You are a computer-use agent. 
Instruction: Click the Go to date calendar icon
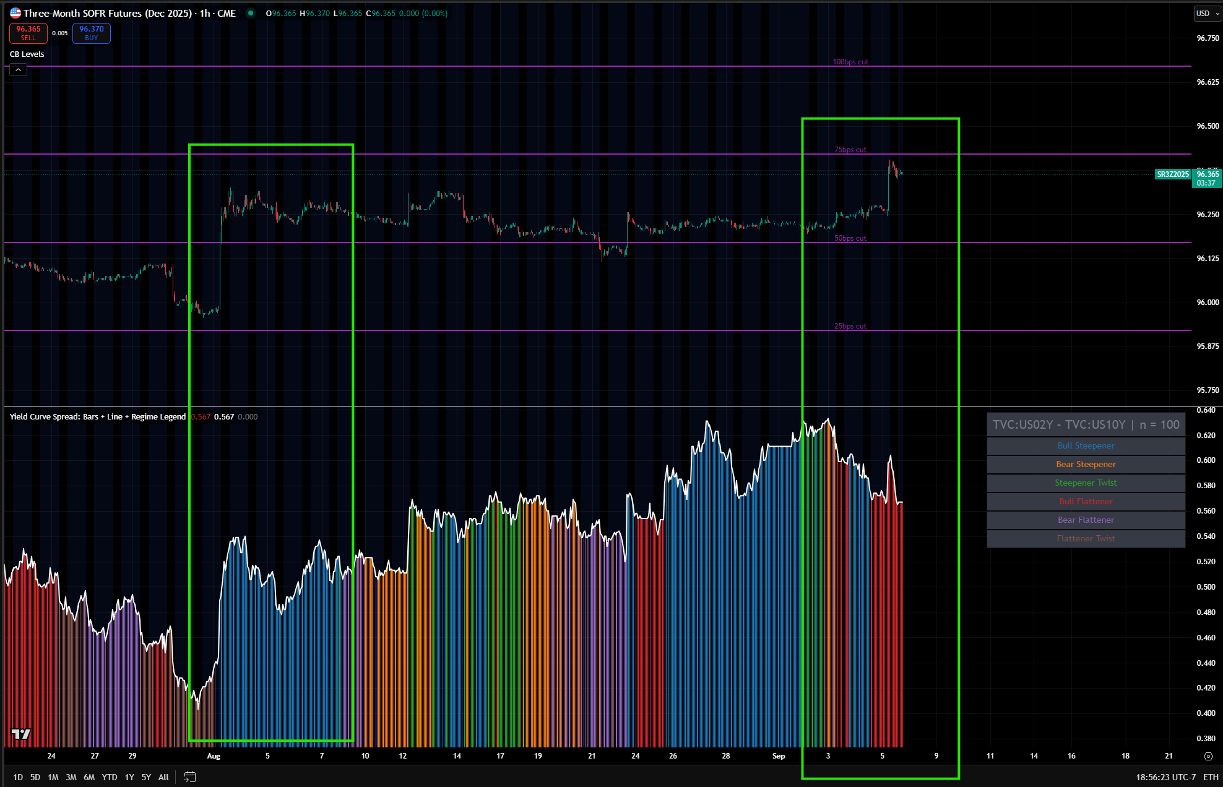pos(190,776)
